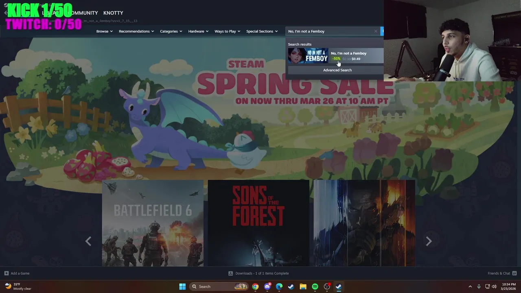Open Microsoft Edge from the taskbar
This screenshot has width=521, height=293.
point(279,286)
